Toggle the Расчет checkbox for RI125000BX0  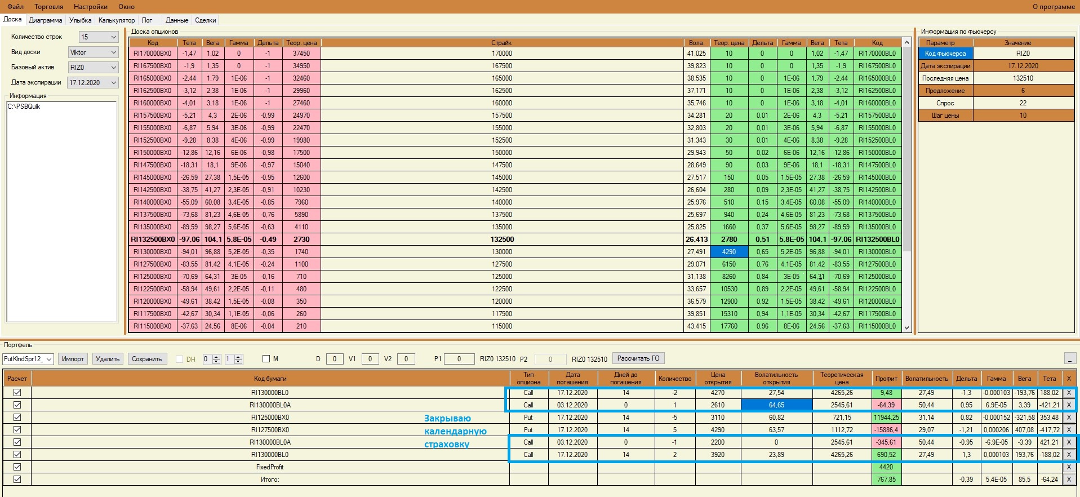(x=17, y=418)
